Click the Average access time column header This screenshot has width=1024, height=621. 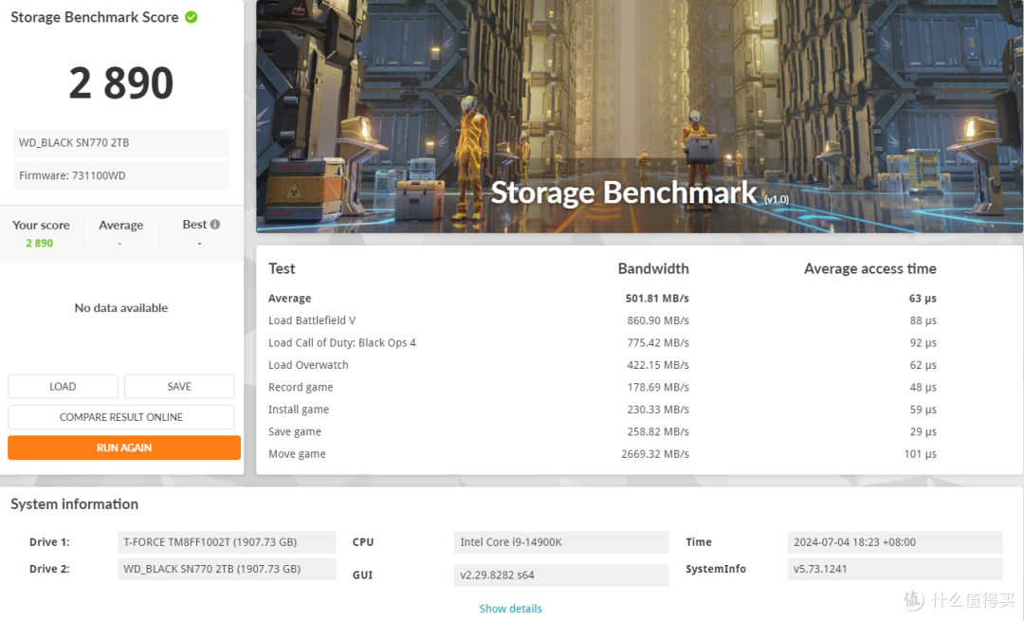869,268
